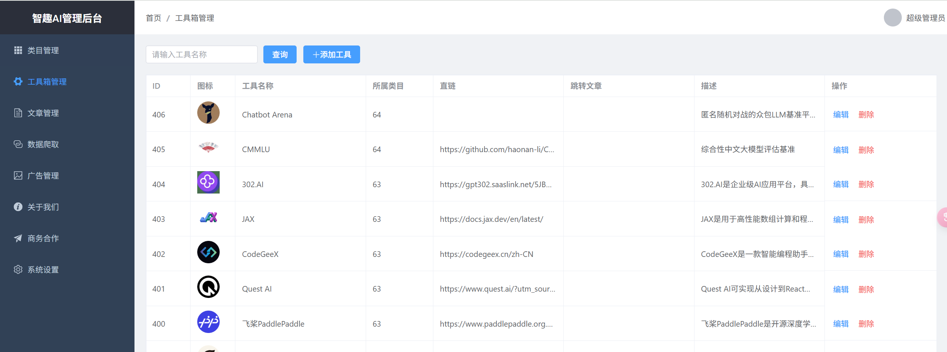The image size is (947, 352).
Task: Edit the 飞桨PaddlePaddle row
Action: click(841, 324)
